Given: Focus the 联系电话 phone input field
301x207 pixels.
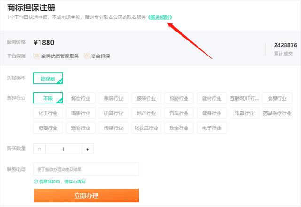Looking at the screenshot, I should click(86, 169).
